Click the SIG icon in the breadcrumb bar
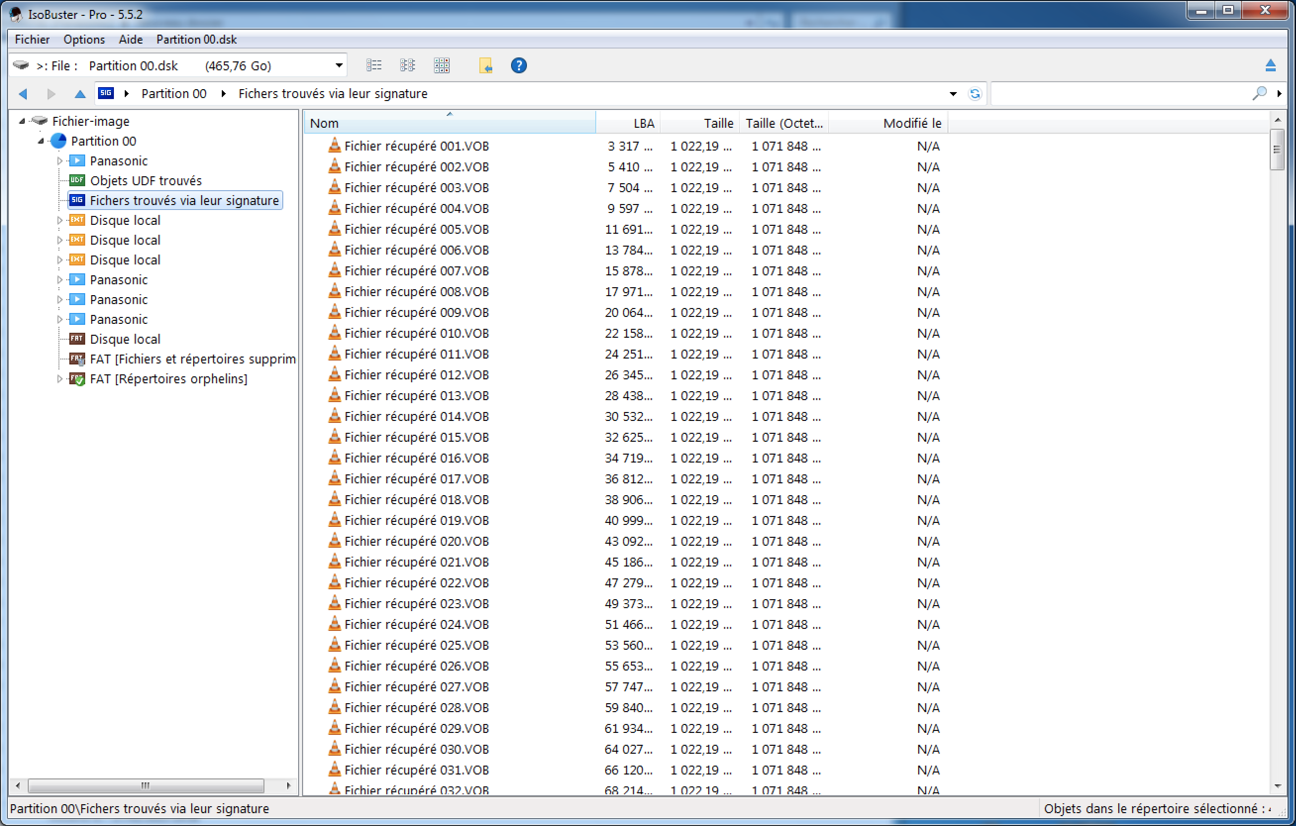The width and height of the screenshot is (1296, 826). 106,93
